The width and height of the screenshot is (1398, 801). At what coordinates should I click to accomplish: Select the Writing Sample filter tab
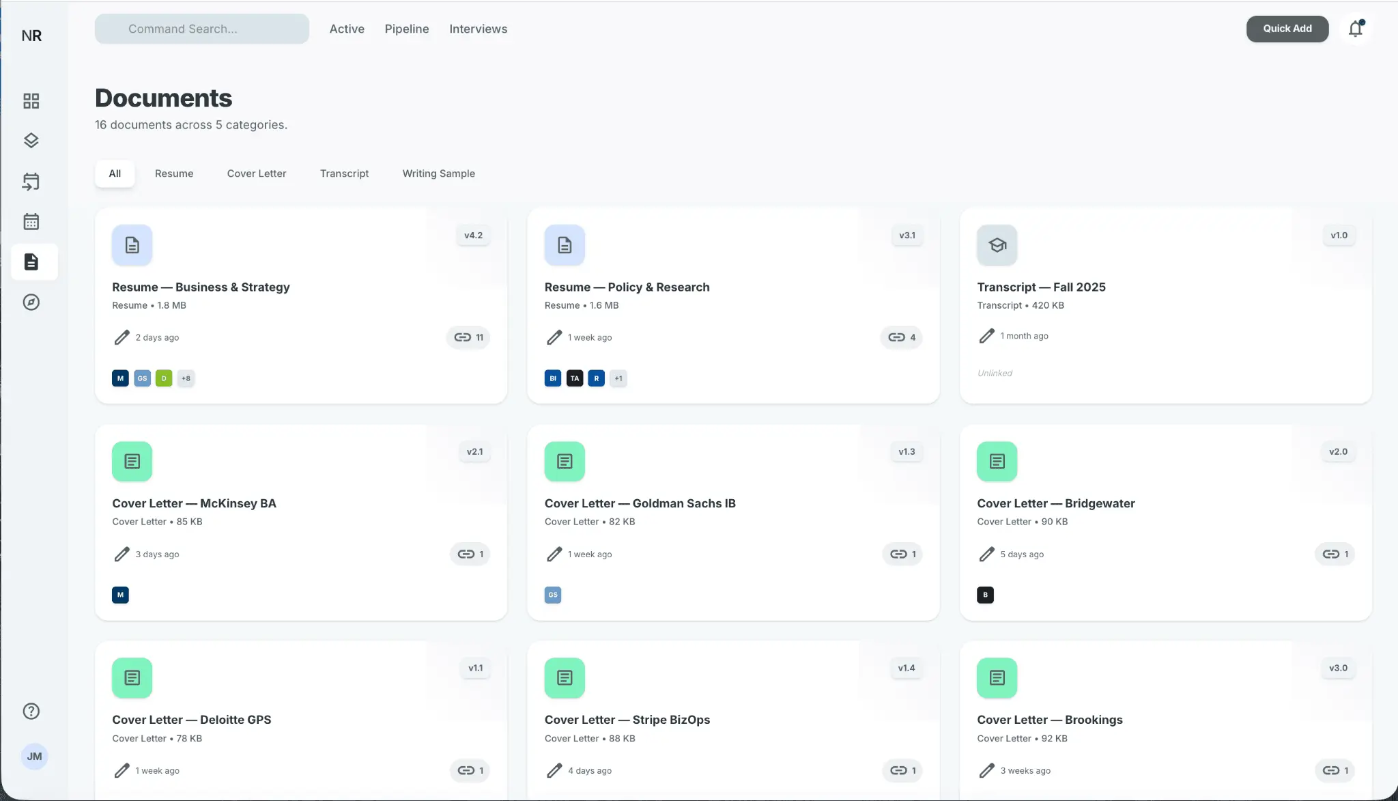click(x=439, y=173)
